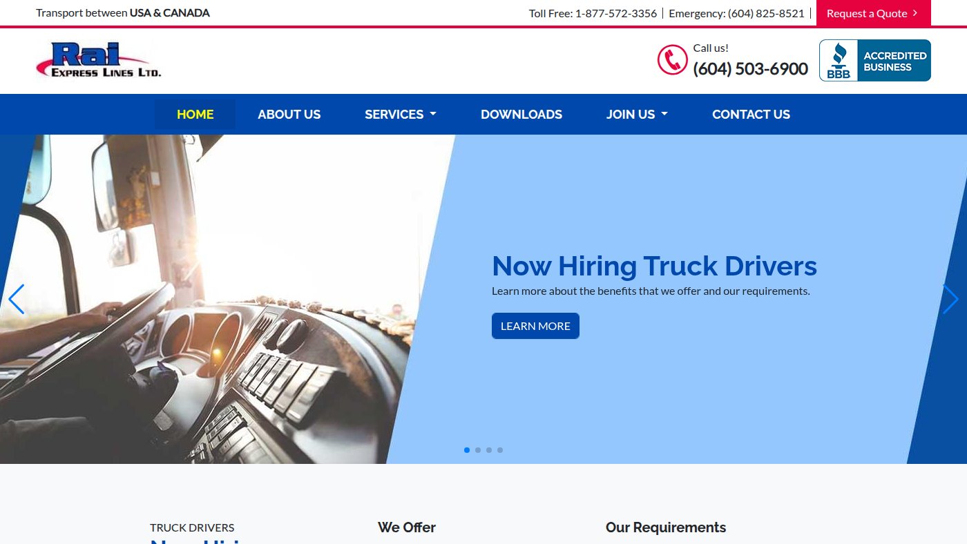The width and height of the screenshot is (967, 544).
Task: Expand the Services dropdown menu
Action: [401, 115]
